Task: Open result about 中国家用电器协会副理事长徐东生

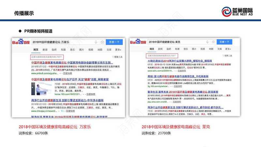Action: pyautogui.click(x=72, y=63)
